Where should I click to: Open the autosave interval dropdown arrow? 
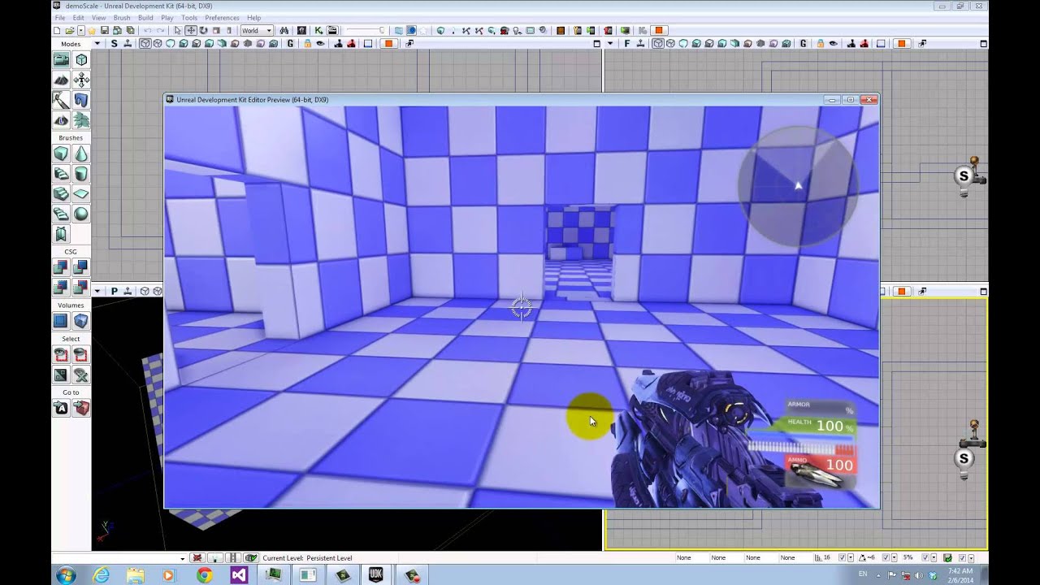(971, 558)
